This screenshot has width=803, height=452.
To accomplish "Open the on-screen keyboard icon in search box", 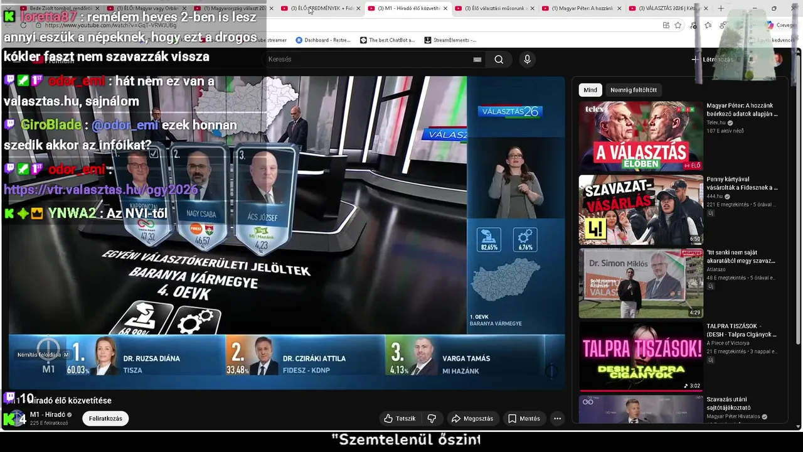I will (477, 60).
